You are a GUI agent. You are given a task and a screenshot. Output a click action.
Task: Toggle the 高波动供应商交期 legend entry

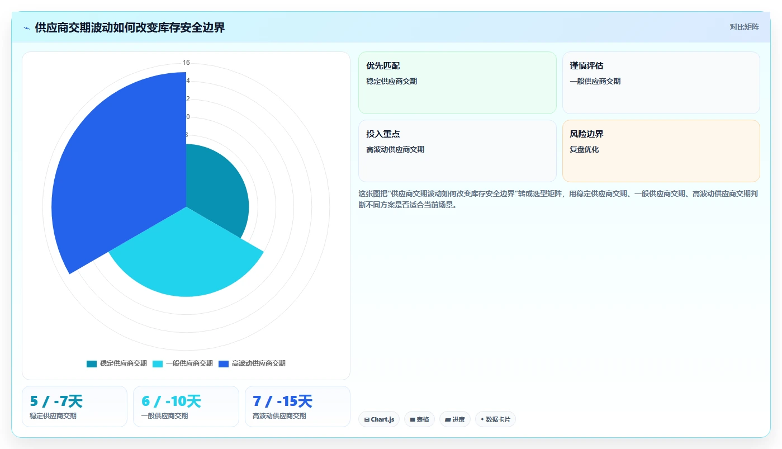click(252, 363)
